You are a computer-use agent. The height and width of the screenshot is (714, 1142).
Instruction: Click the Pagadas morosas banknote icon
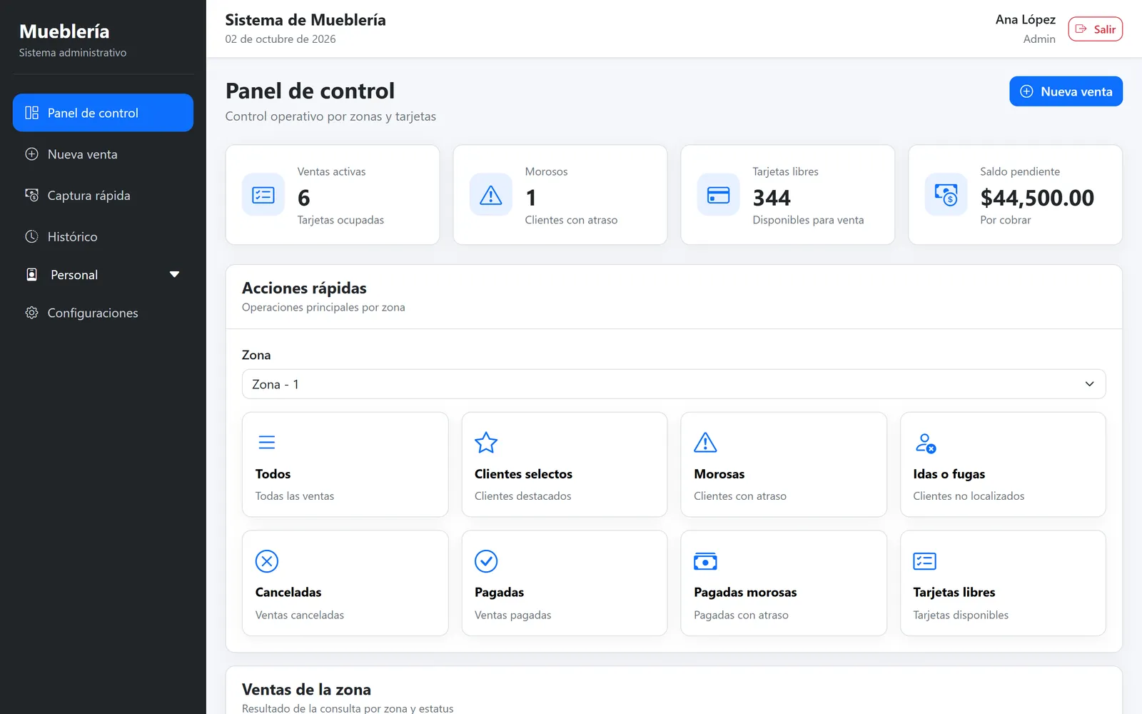tap(705, 561)
